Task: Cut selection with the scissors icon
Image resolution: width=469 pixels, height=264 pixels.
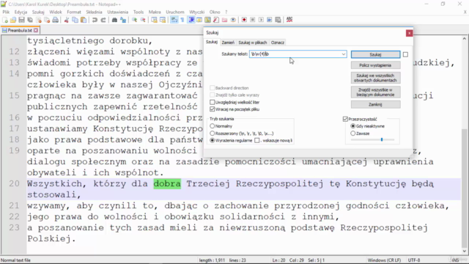Action: pos(67,20)
